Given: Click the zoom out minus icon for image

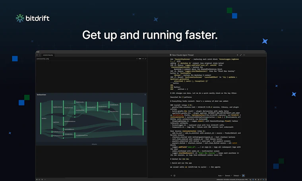Looking at the screenshot, I should pyautogui.click(x=137, y=58).
